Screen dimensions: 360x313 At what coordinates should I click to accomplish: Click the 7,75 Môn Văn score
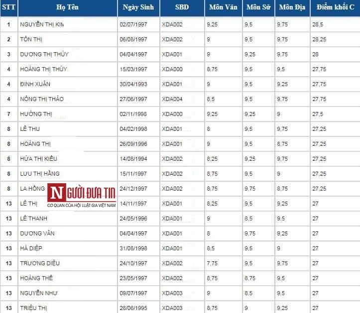click(212, 263)
